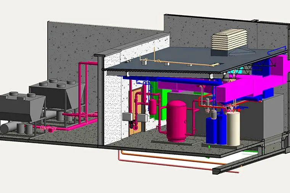Select the blue cylinder tanks
This screenshot has height=193, width=290.
click(216, 128)
